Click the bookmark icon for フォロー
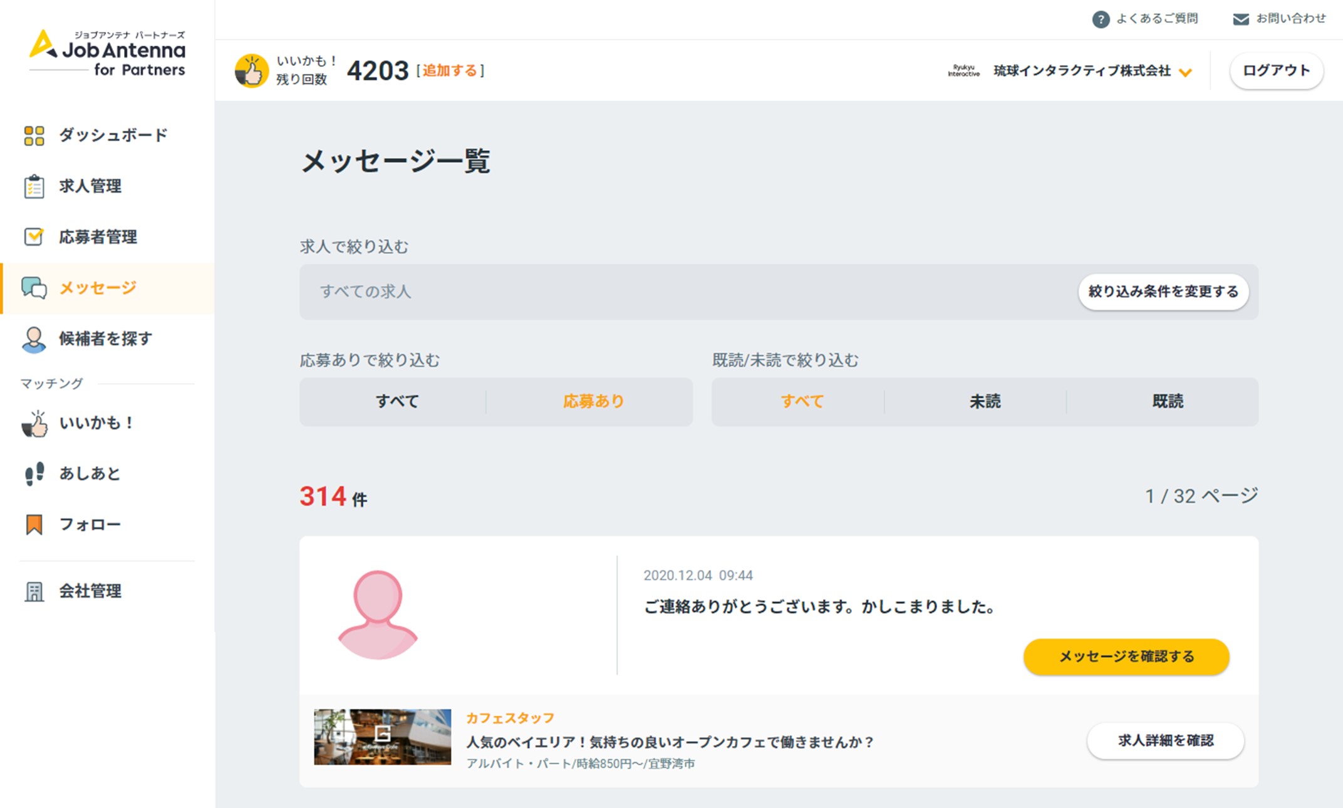1343x808 pixels. tap(34, 524)
